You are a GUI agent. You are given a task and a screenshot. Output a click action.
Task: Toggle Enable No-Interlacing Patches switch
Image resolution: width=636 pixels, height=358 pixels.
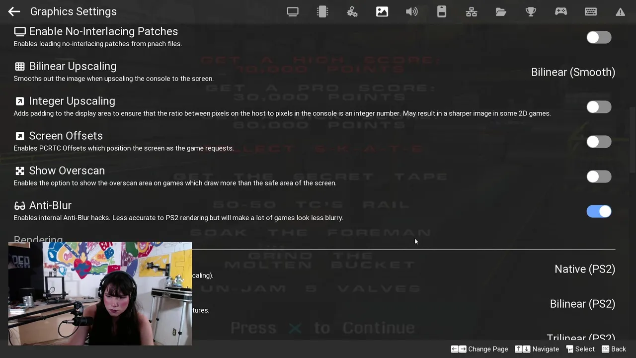pos(599,37)
